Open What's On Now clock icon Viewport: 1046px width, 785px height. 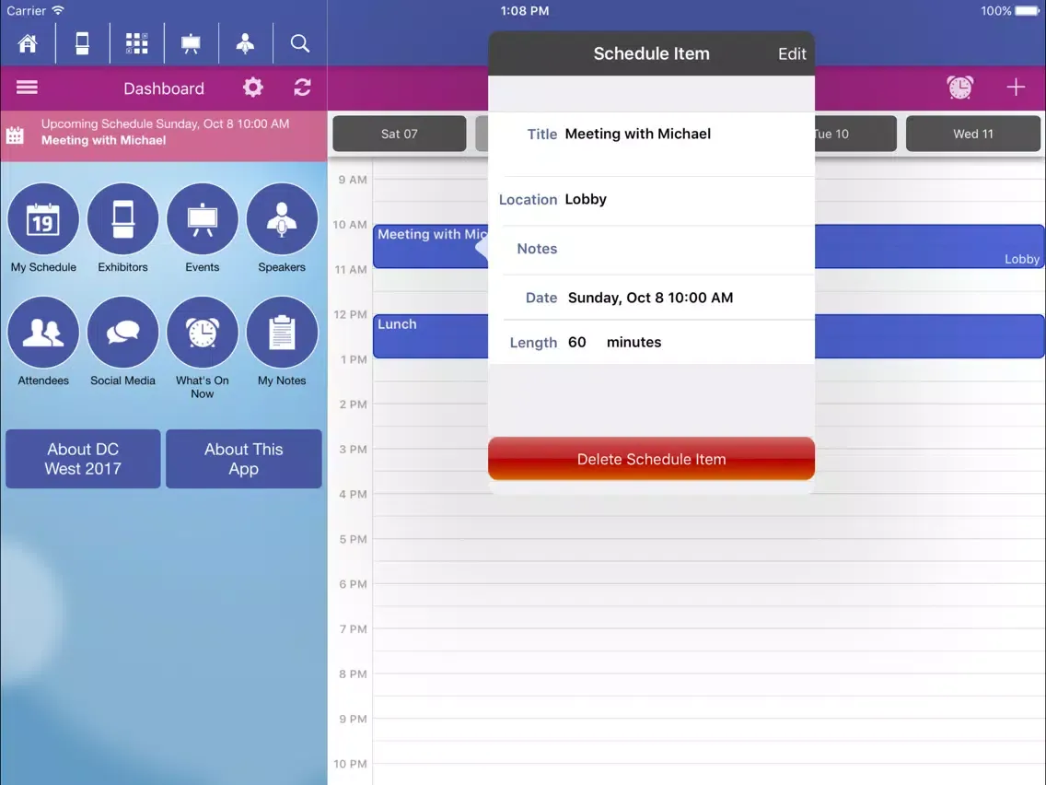pos(203,333)
